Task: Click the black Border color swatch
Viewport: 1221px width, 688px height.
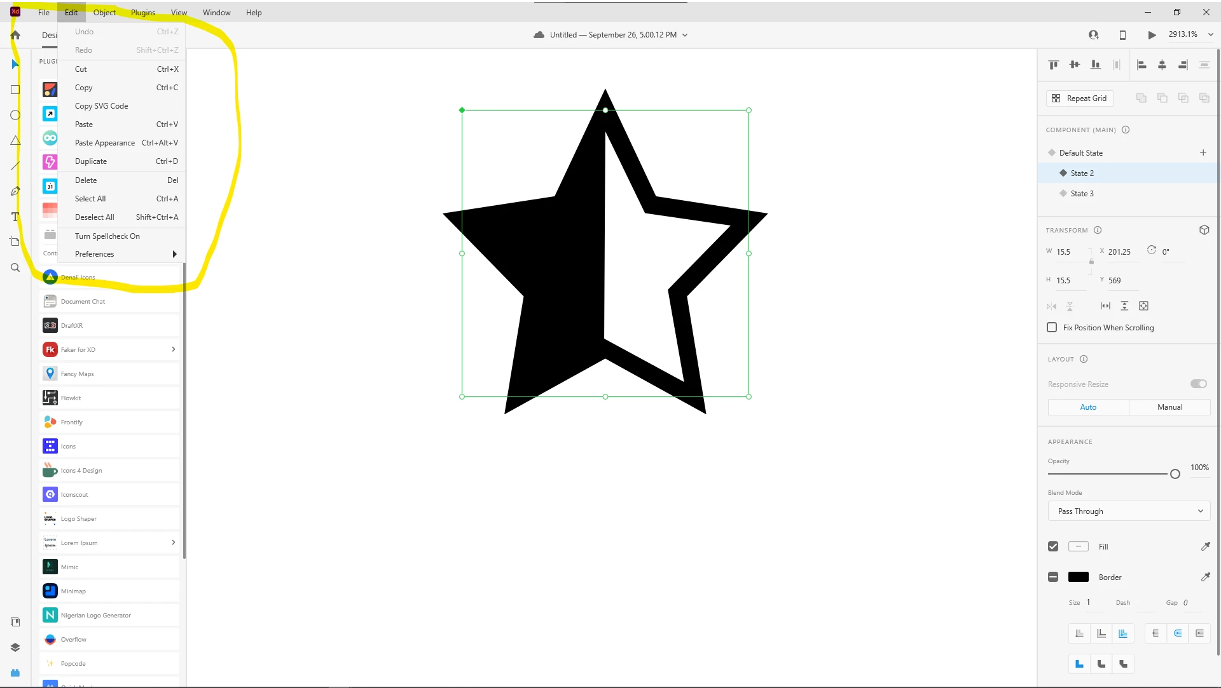Action: [x=1078, y=577]
